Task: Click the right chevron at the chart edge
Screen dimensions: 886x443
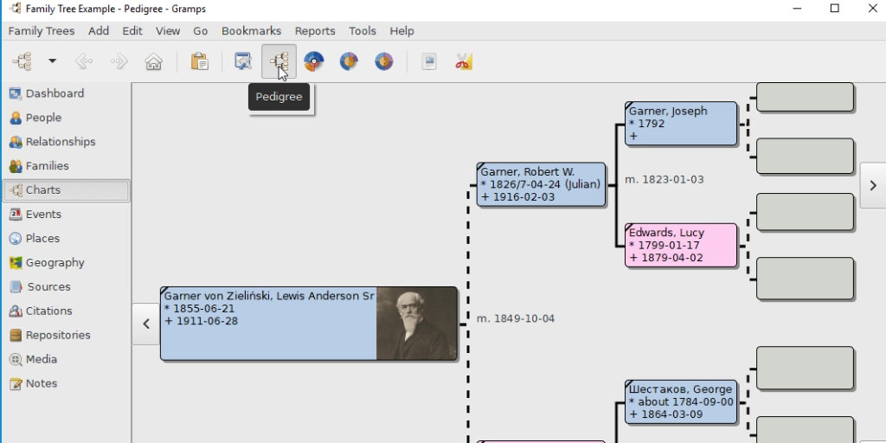Action: [873, 185]
